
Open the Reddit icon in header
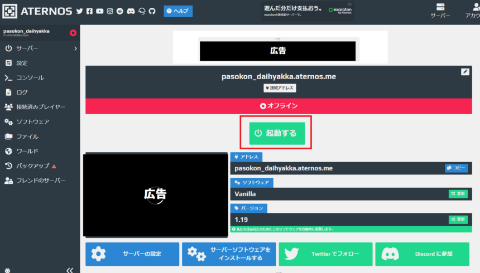[120, 11]
